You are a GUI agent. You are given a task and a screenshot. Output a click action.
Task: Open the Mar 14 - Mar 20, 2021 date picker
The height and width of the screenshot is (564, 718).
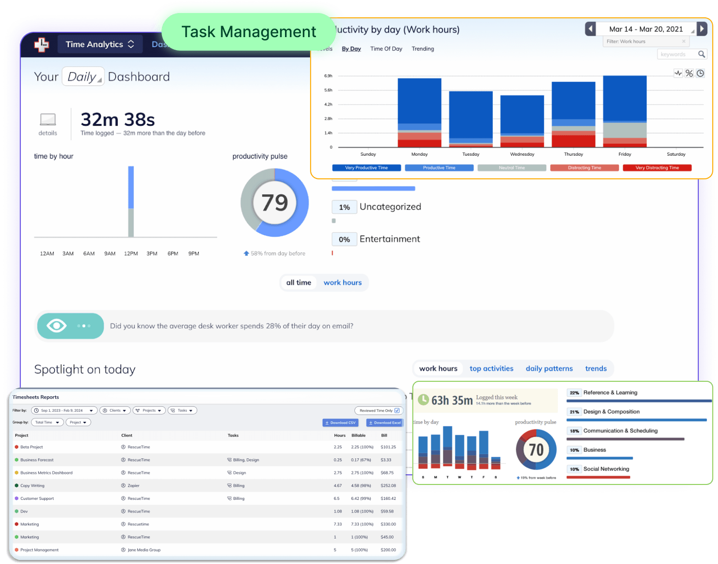coord(646,29)
